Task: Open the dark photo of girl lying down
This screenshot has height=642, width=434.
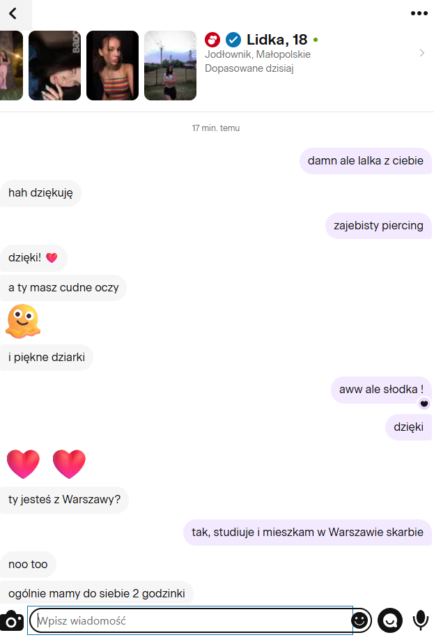Action: 54,66
